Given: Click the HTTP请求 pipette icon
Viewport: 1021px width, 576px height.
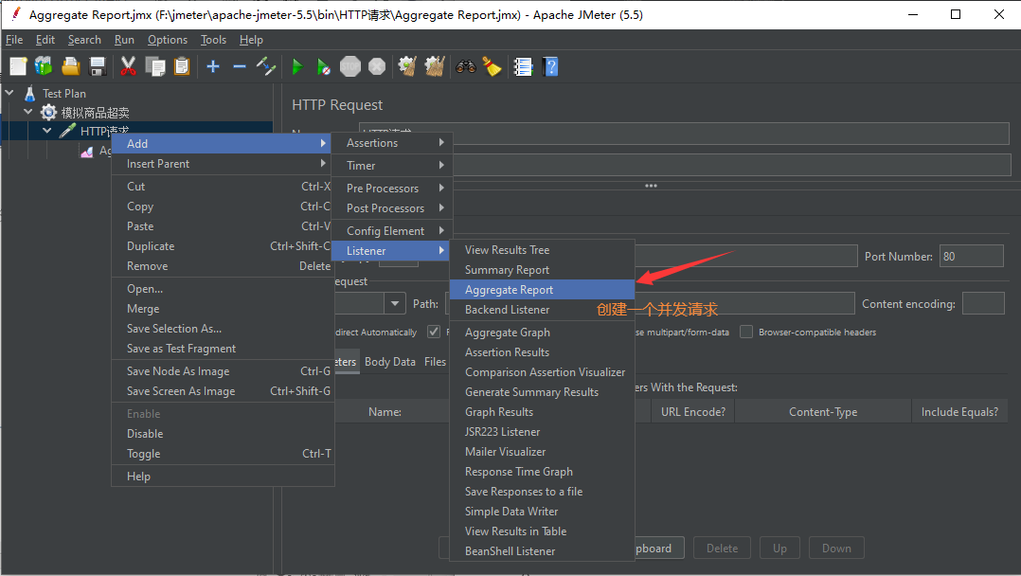Looking at the screenshot, I should pos(67,131).
